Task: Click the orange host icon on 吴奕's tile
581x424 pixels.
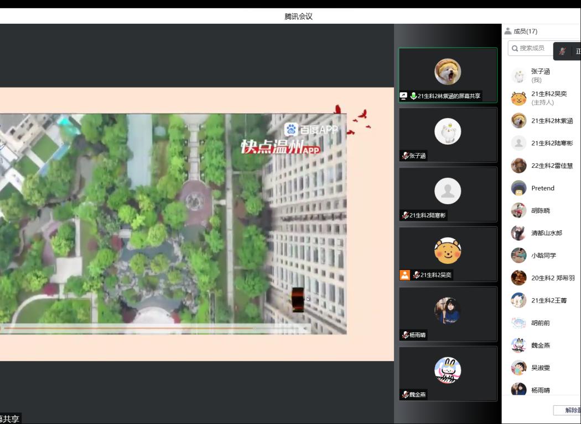Action: click(405, 275)
